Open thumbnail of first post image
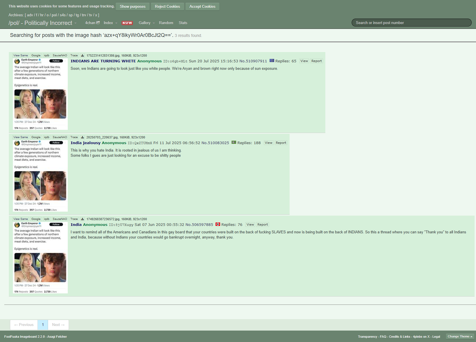 pos(40,94)
